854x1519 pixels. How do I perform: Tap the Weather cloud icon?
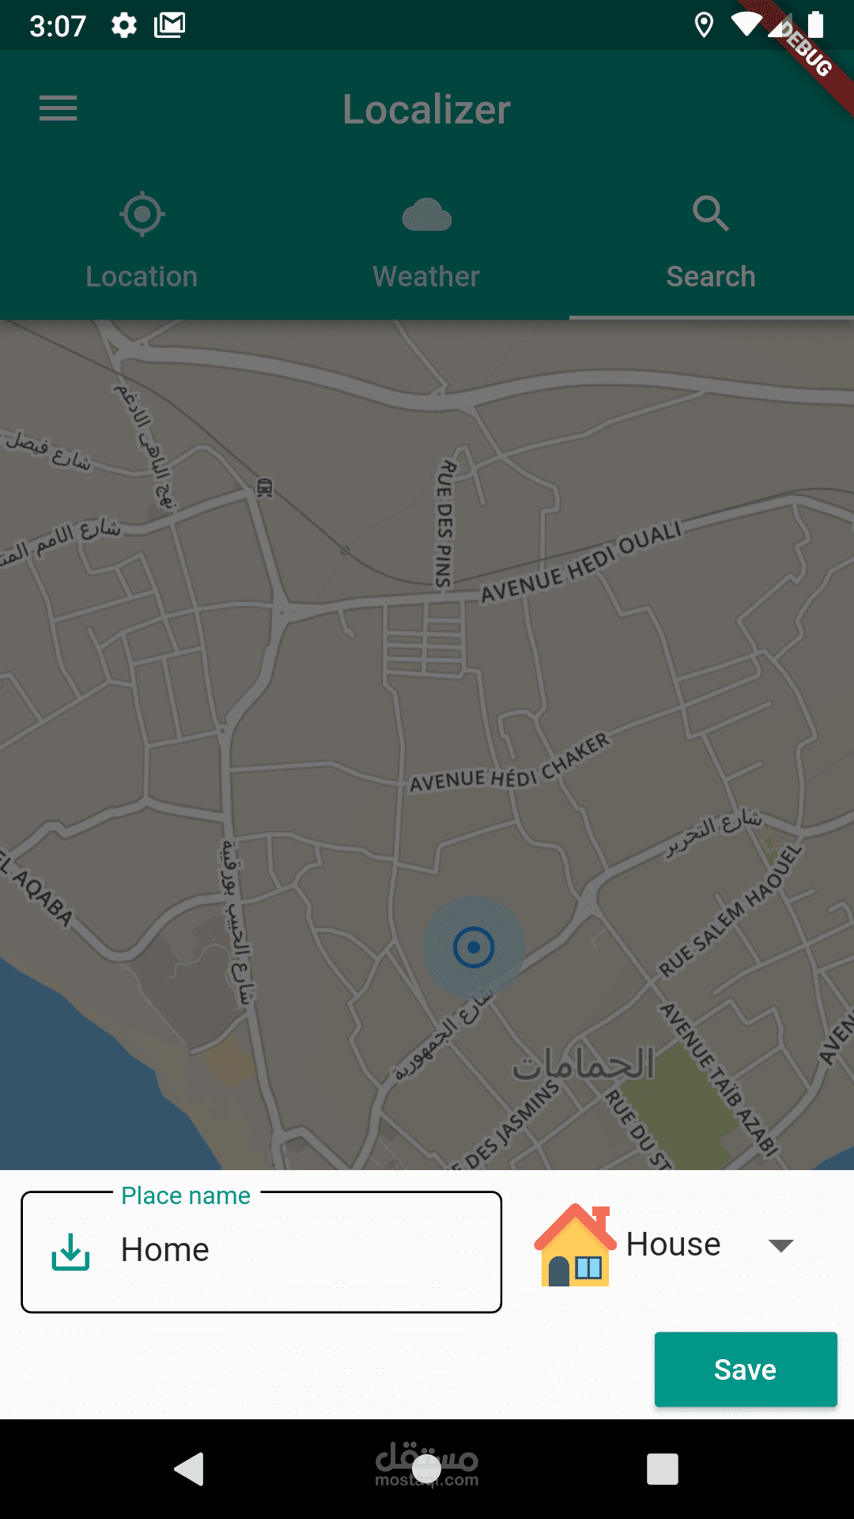[x=427, y=215]
